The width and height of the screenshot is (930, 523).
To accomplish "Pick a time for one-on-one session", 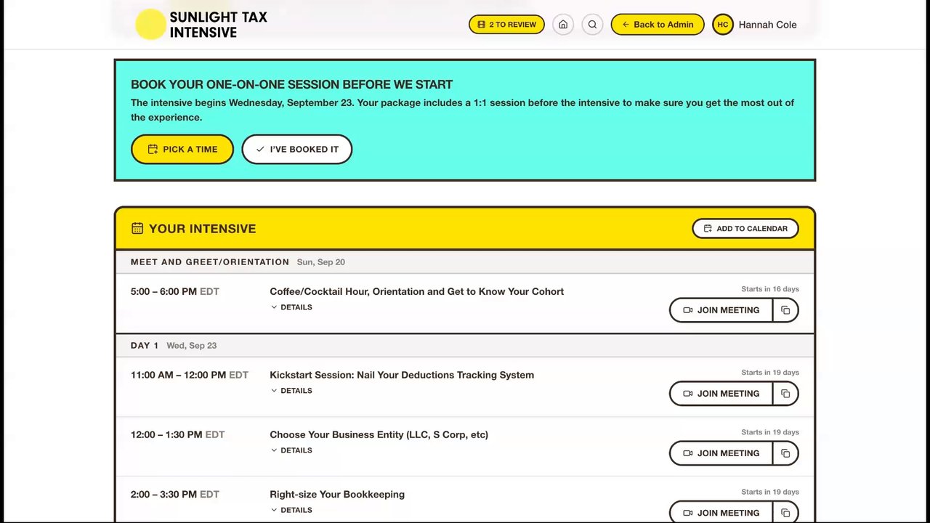I will coord(182,149).
